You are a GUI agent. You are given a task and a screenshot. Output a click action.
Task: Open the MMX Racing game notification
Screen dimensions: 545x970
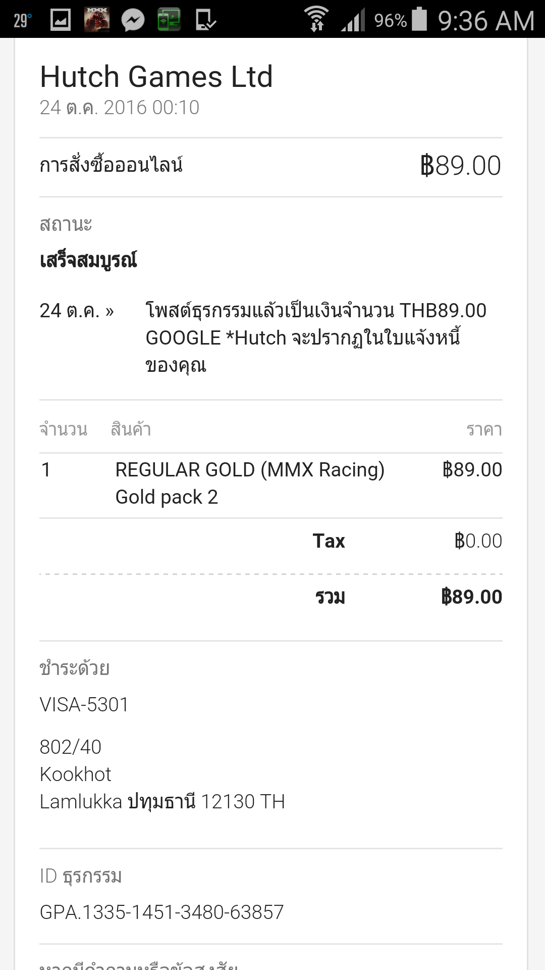(x=97, y=20)
